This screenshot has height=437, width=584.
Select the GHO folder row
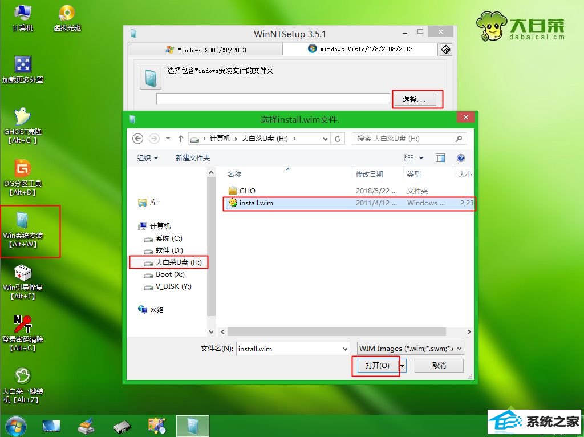point(348,191)
